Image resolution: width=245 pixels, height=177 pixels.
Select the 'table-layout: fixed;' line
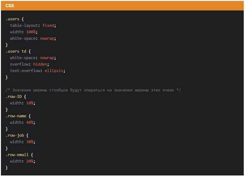(33, 25)
